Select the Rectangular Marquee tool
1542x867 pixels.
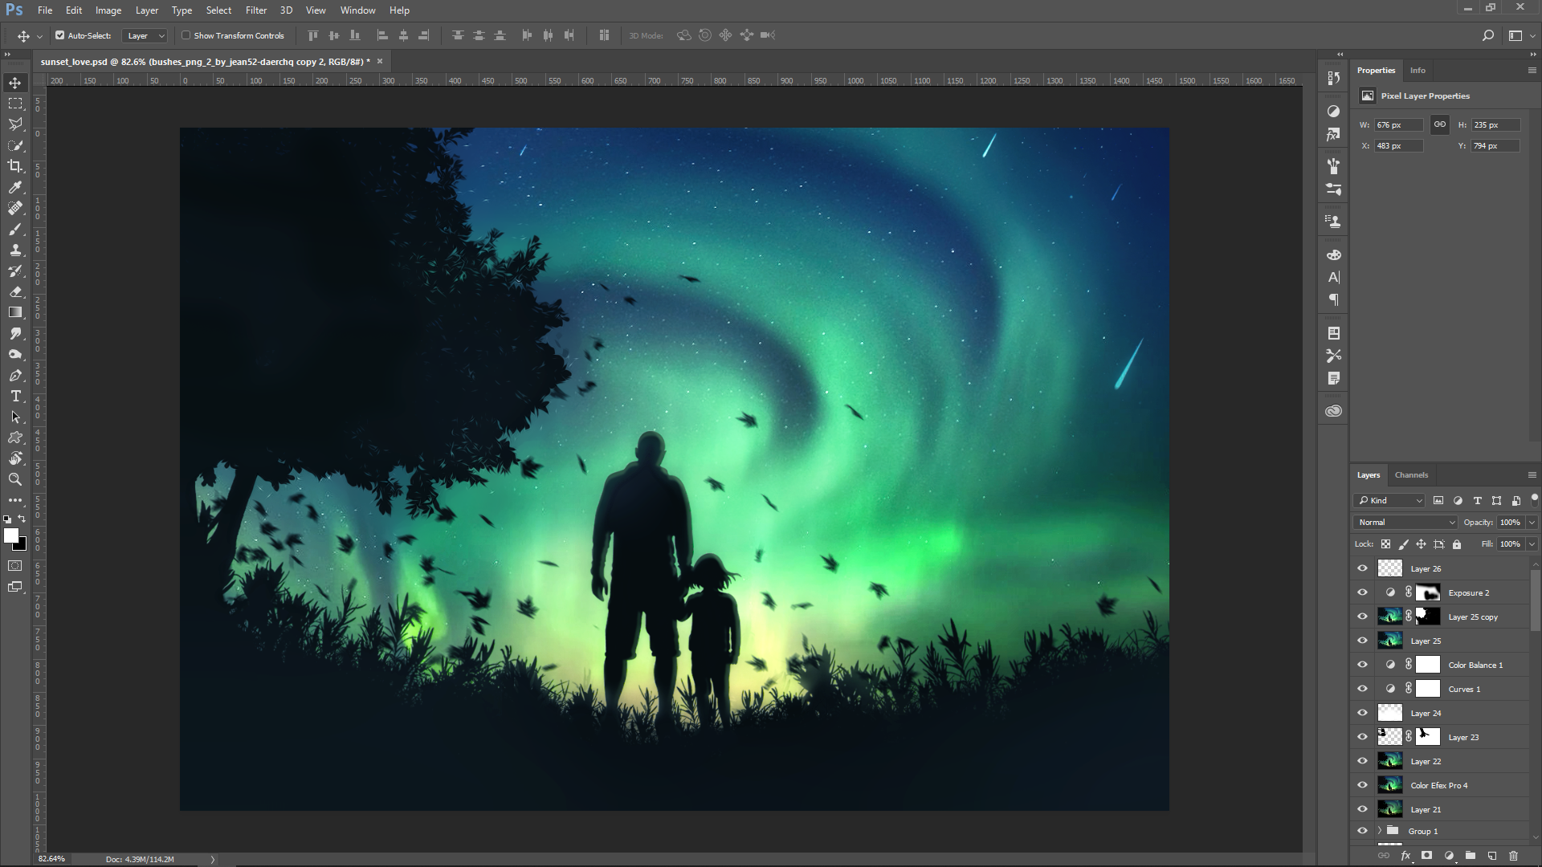pos(15,104)
